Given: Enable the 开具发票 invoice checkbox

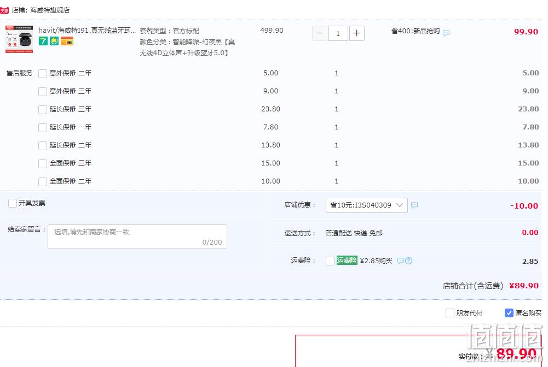Looking at the screenshot, I should pos(13,203).
